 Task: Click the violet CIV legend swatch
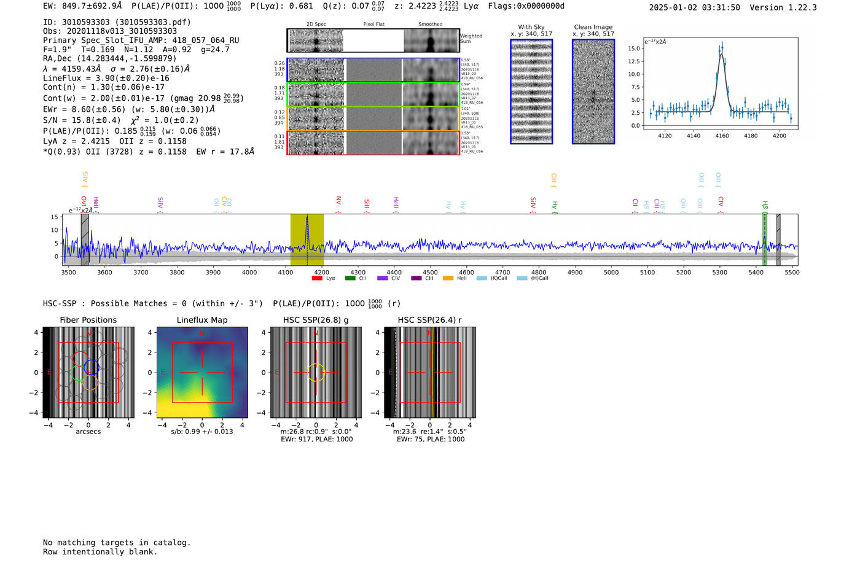pyautogui.click(x=383, y=278)
